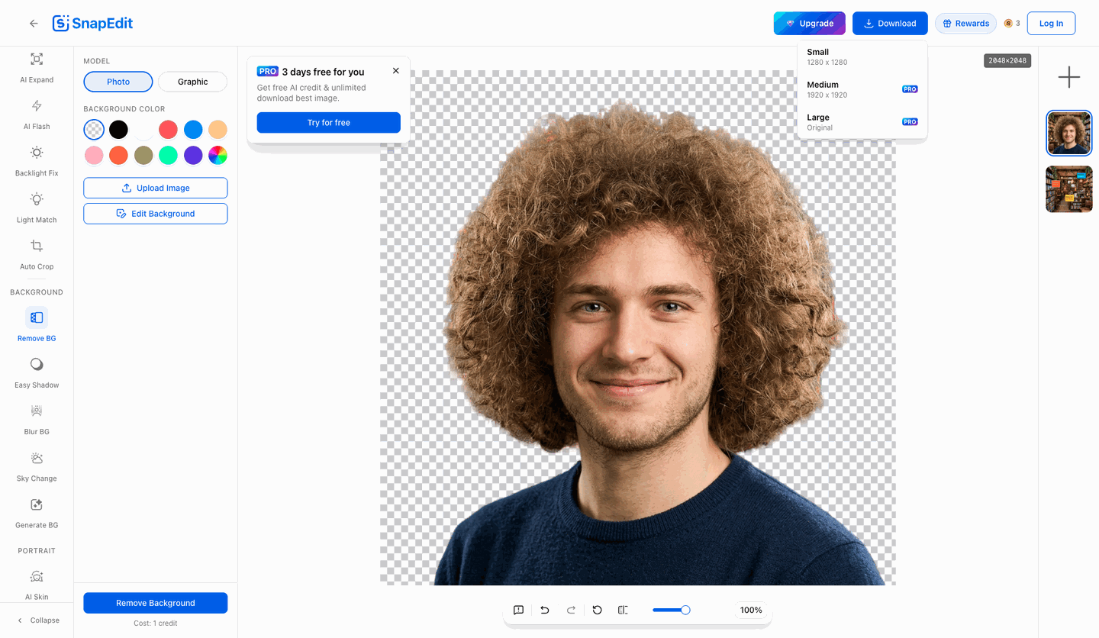
Task: Click the Remove Background button
Action: 156,603
